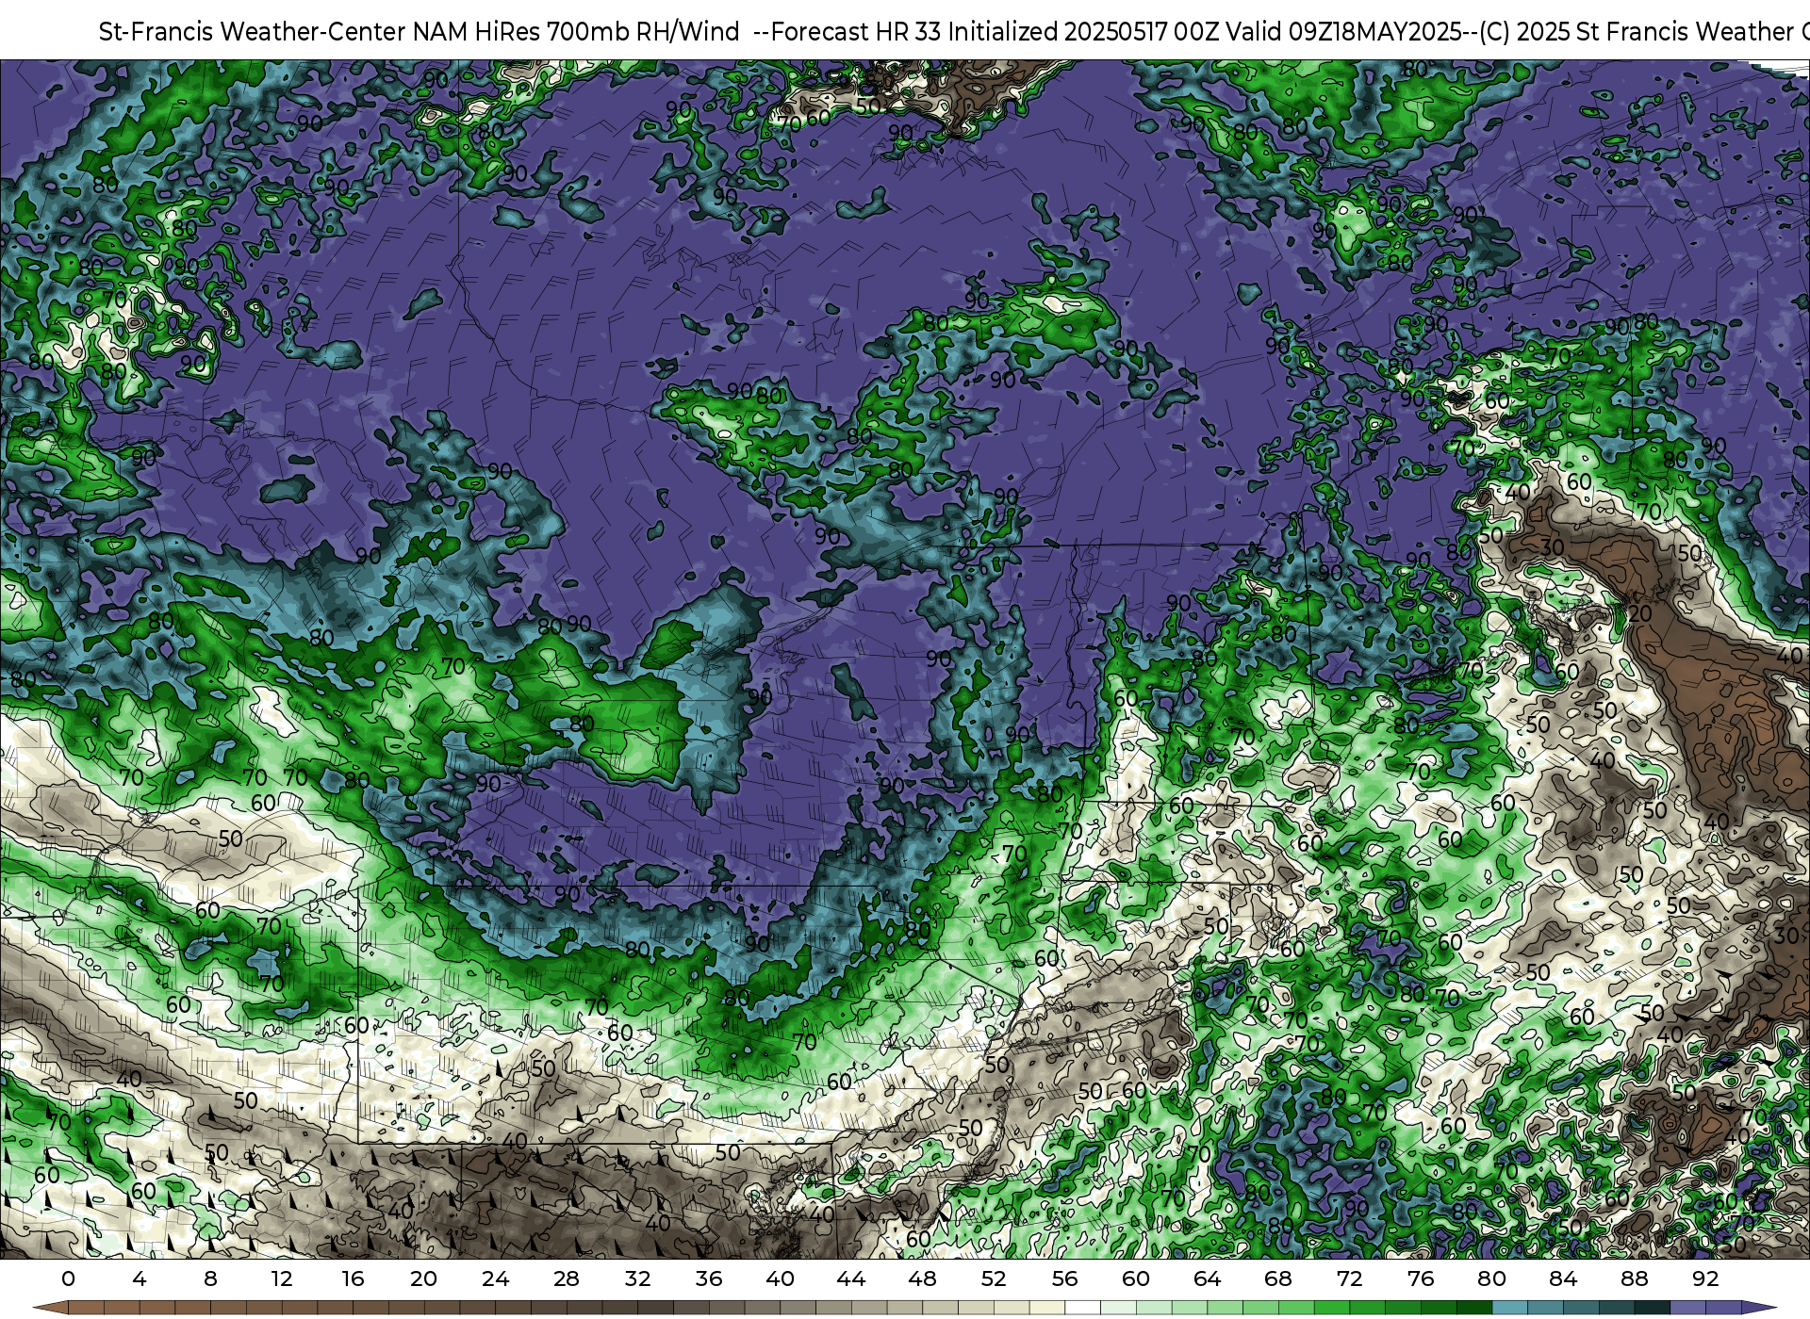Click the colorbar label '84'

1563,1278
